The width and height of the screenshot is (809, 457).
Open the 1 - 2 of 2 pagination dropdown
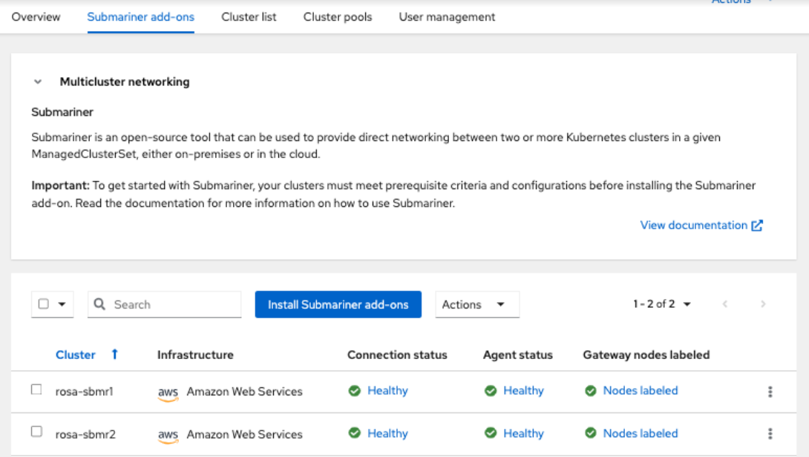coord(662,304)
